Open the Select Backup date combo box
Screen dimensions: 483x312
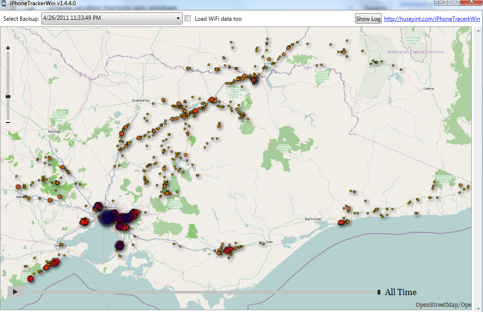coord(108,18)
